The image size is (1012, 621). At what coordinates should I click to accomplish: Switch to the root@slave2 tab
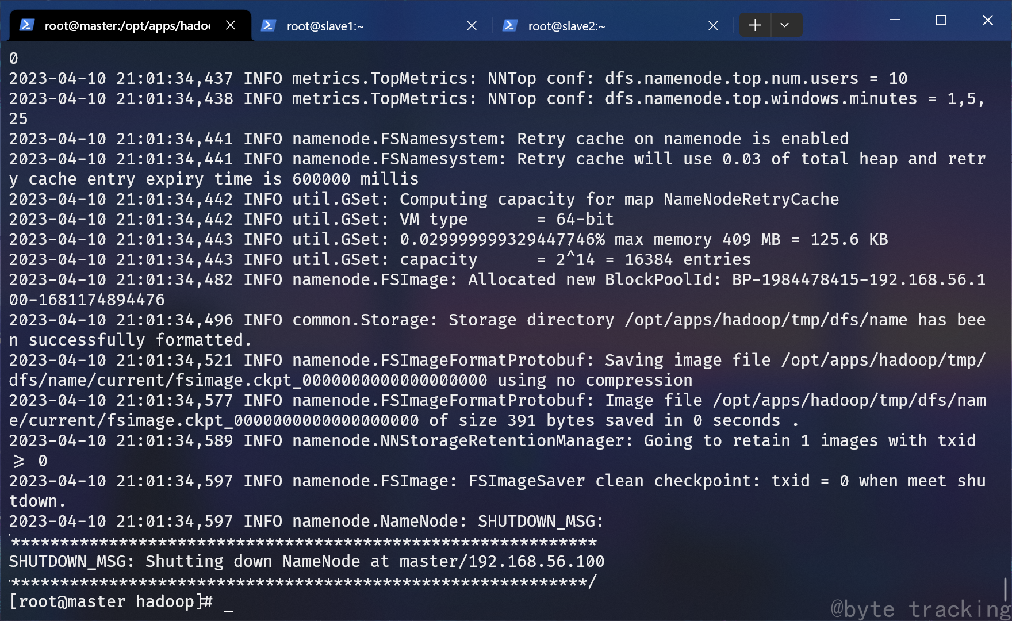coord(612,25)
